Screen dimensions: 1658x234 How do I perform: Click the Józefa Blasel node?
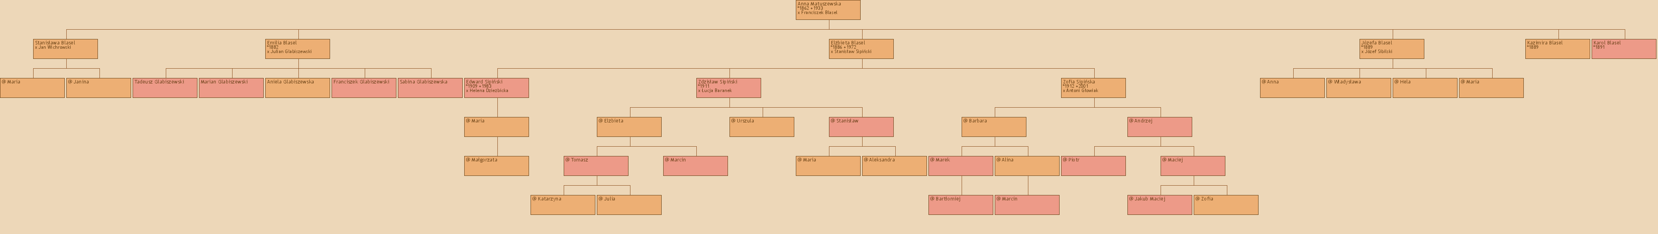coord(1392,49)
